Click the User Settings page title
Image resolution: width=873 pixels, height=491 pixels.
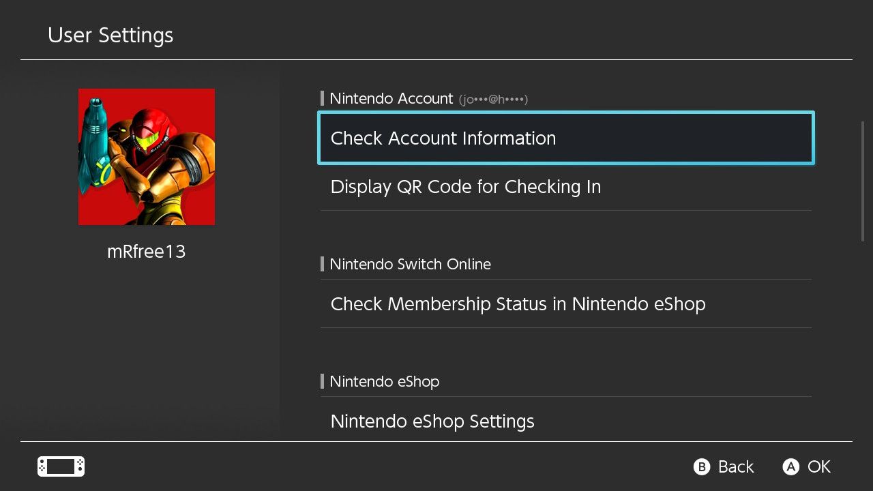click(110, 35)
